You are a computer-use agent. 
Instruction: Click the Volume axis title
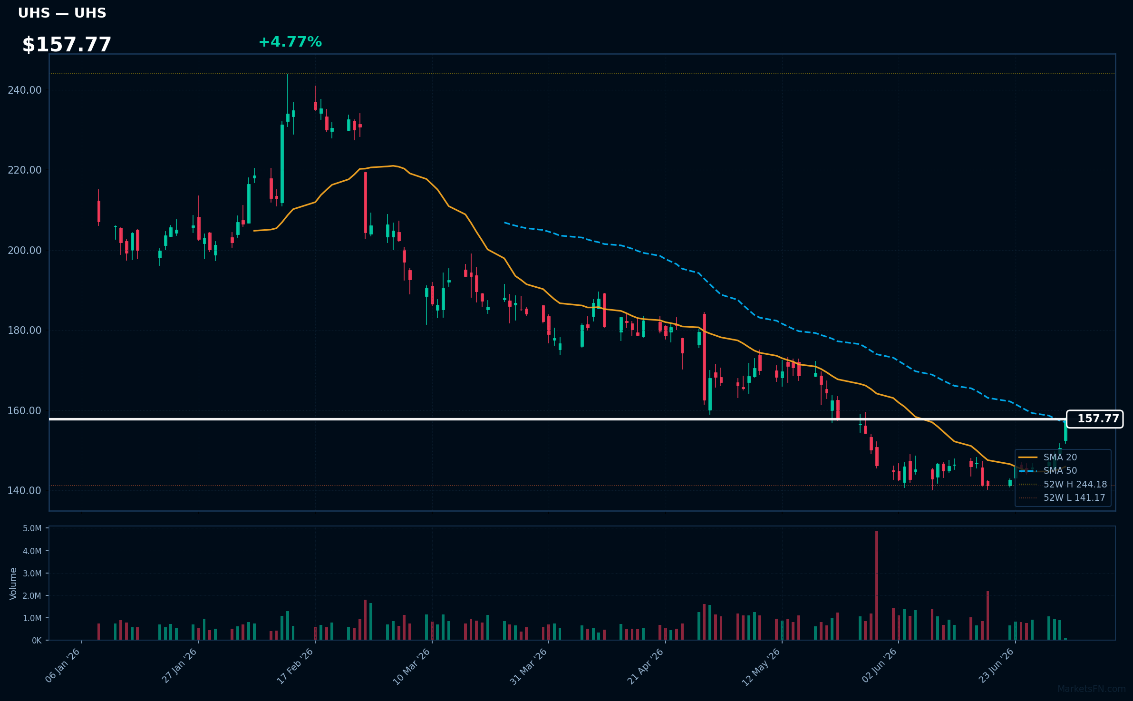pyautogui.click(x=13, y=584)
